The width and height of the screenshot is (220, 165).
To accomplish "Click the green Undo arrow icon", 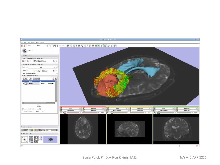I will tap(99, 46).
